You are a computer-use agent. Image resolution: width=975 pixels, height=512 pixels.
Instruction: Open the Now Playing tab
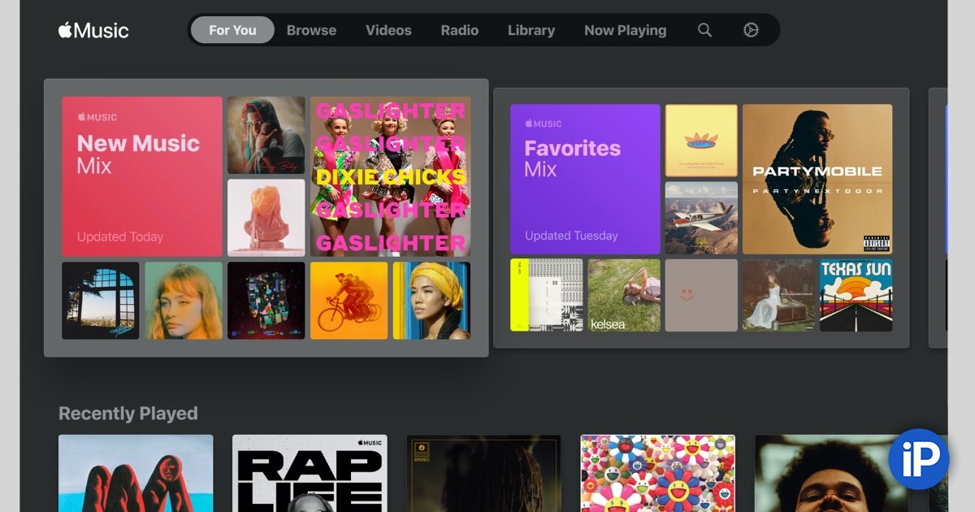point(625,30)
